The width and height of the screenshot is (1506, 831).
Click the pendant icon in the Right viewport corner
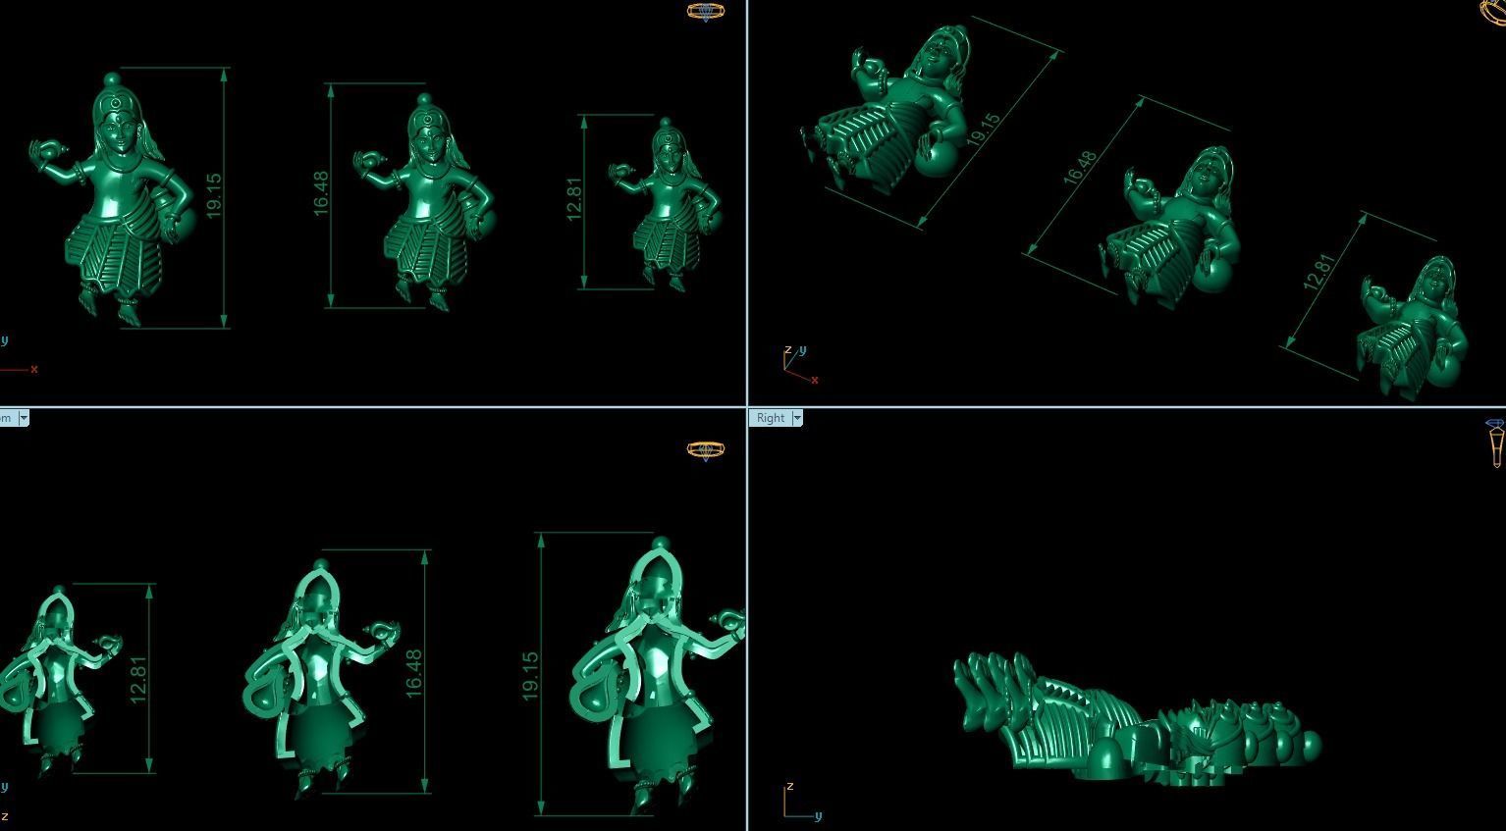pos(1494,443)
